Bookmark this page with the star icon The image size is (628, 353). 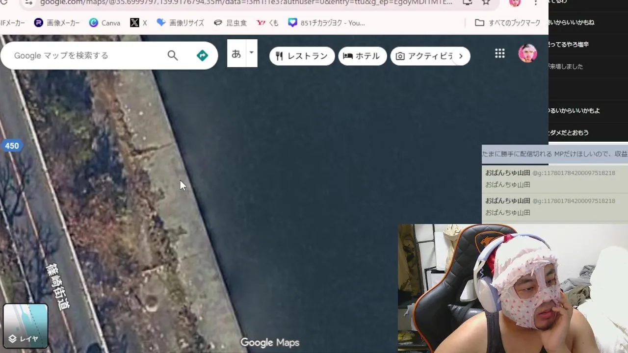point(486,2)
